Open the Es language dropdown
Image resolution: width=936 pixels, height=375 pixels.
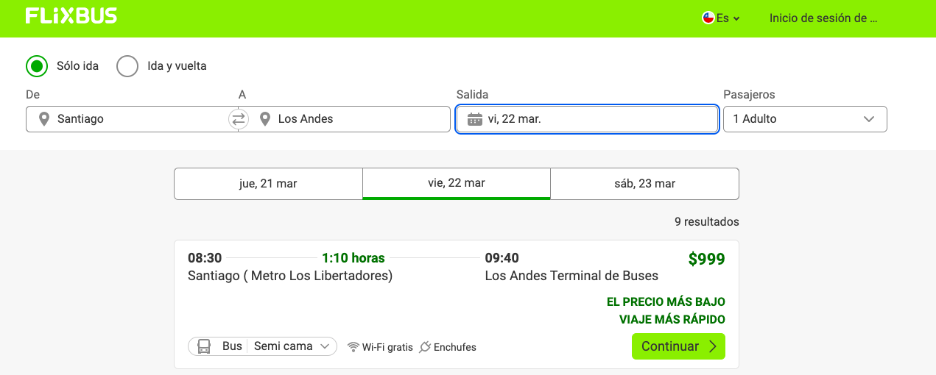pos(722,18)
